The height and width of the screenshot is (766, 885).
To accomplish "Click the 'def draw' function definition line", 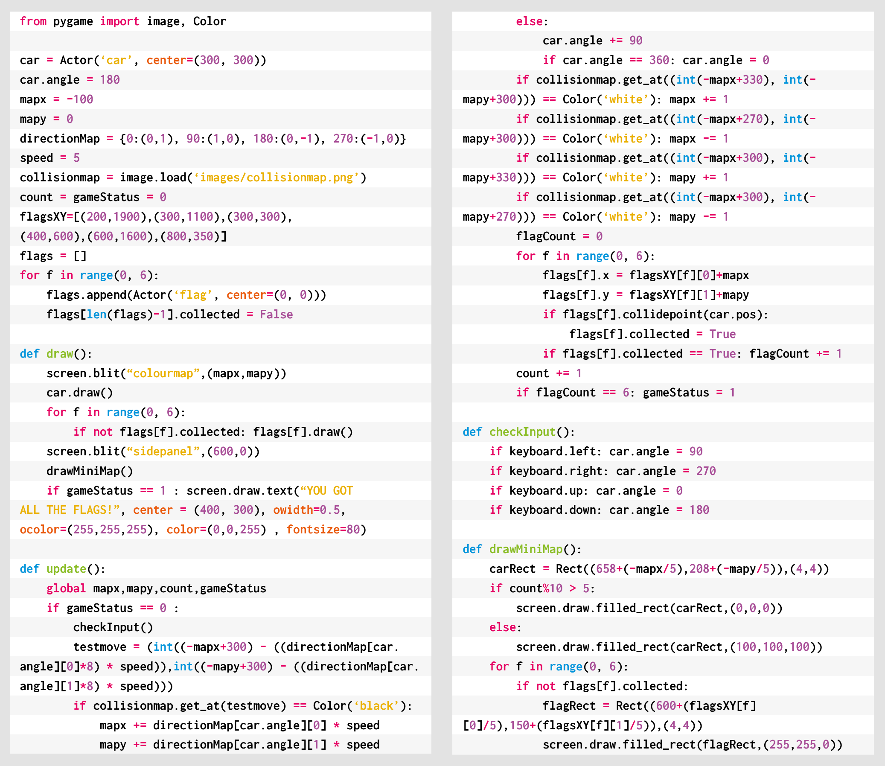I will 55,353.
